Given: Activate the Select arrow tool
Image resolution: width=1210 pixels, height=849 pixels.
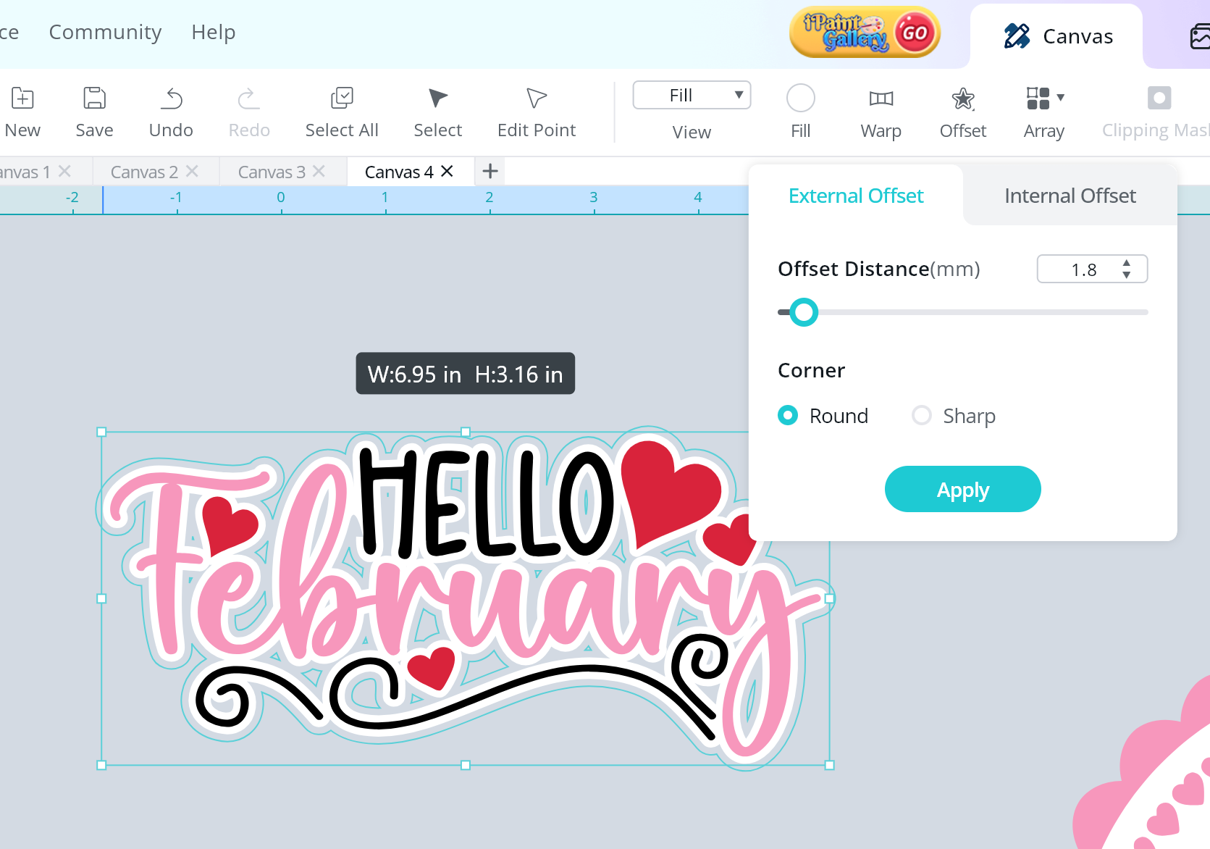Looking at the screenshot, I should point(437,99).
